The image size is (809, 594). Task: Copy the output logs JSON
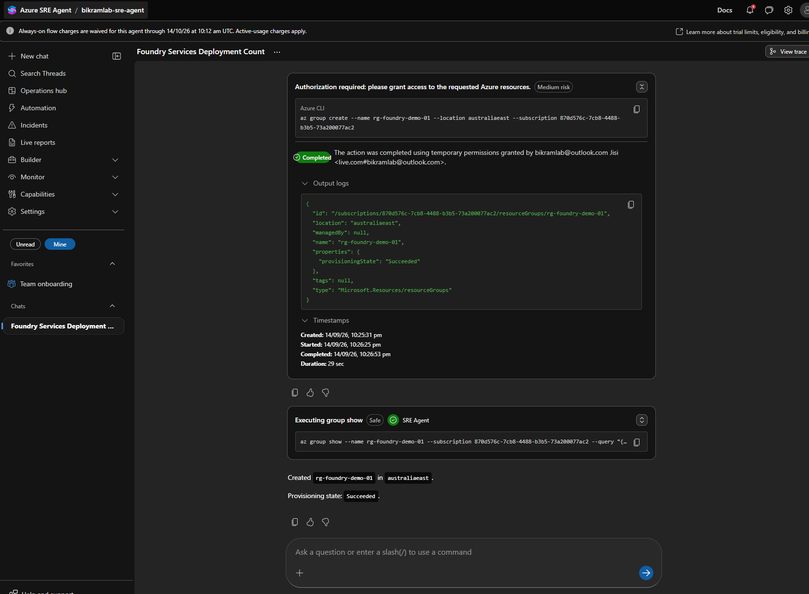click(x=631, y=205)
